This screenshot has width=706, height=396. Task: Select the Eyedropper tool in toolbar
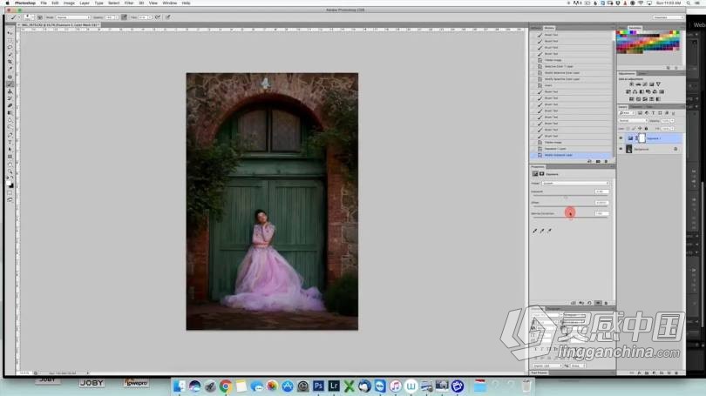click(x=10, y=69)
